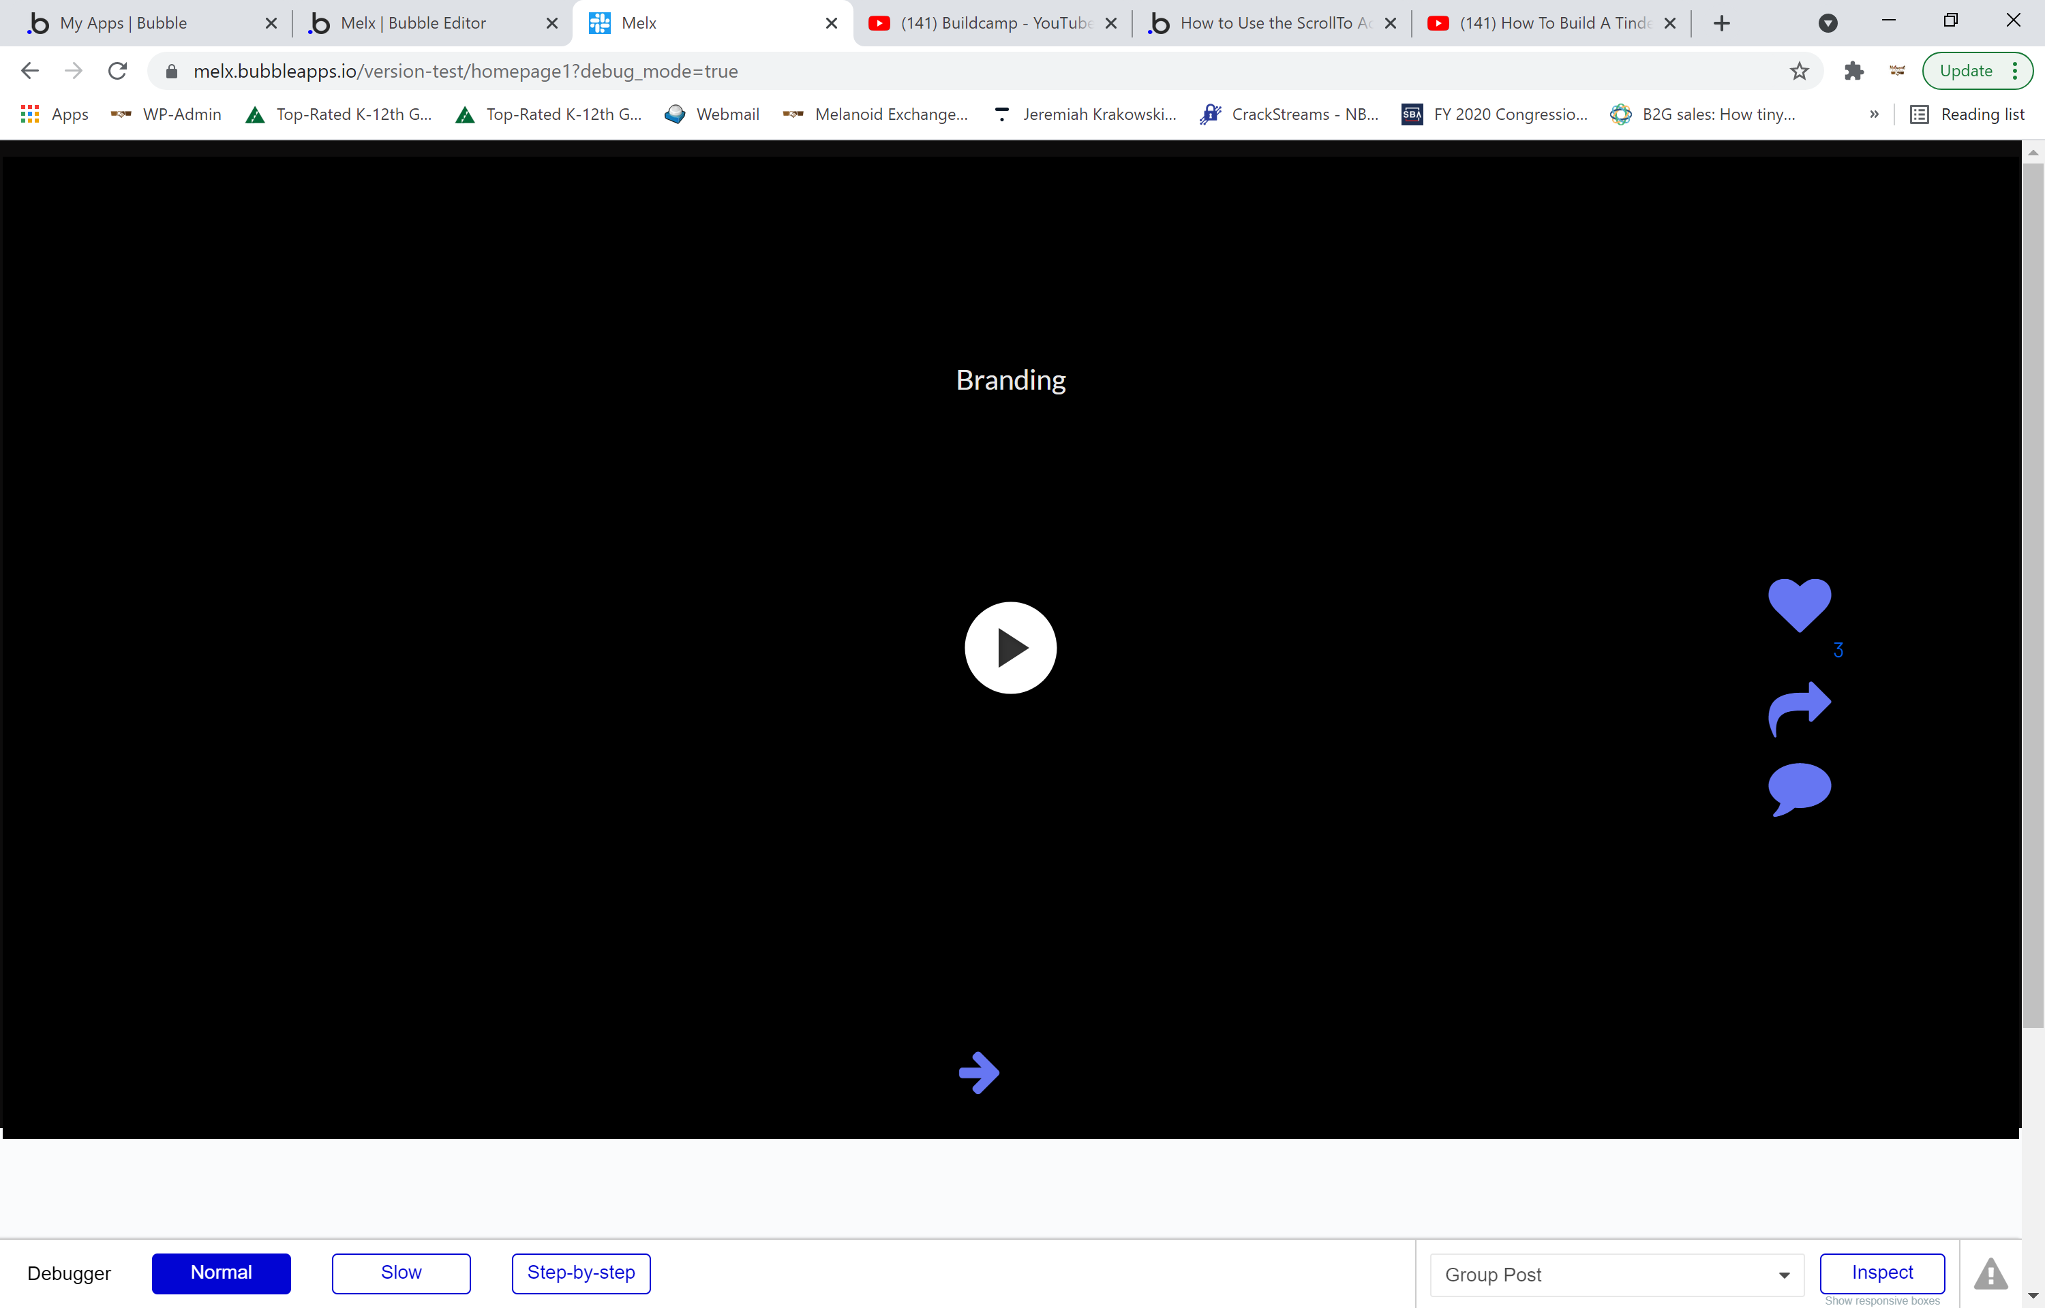Select Normal debugger speed
This screenshot has height=1308, width=2045.
point(221,1273)
